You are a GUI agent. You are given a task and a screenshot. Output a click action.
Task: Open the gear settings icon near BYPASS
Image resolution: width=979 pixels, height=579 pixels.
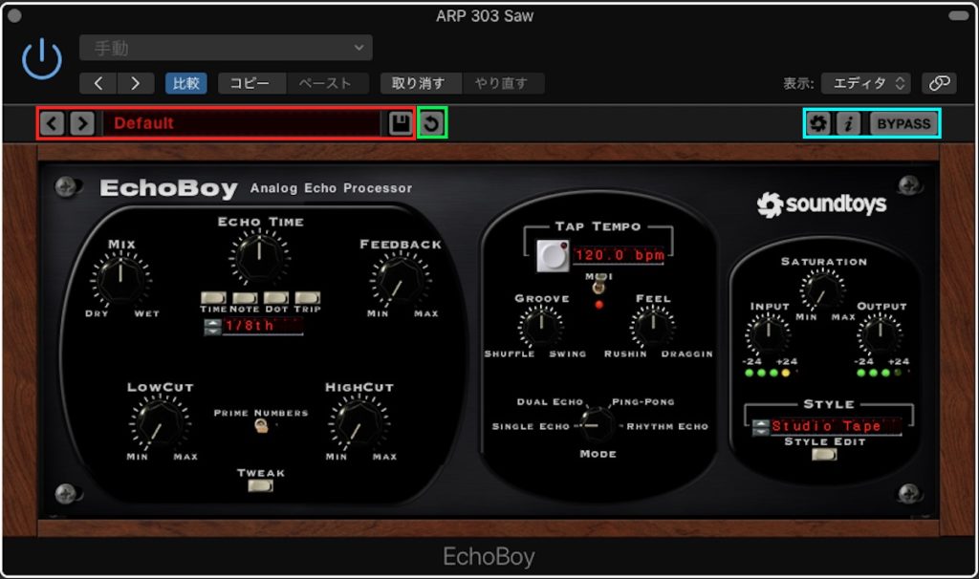tap(818, 122)
